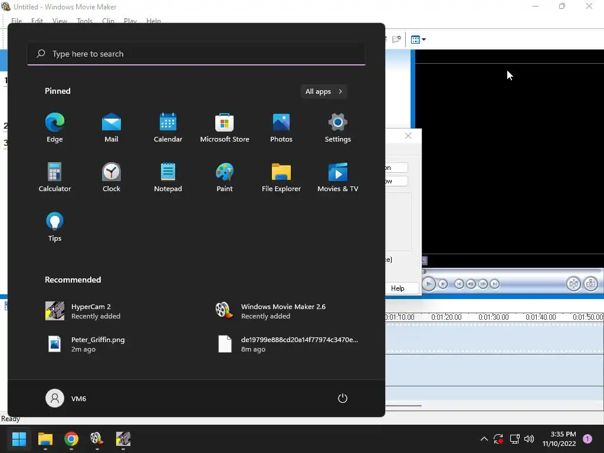Open File Explorer from the taskbar
The width and height of the screenshot is (604, 453).
tap(45, 439)
